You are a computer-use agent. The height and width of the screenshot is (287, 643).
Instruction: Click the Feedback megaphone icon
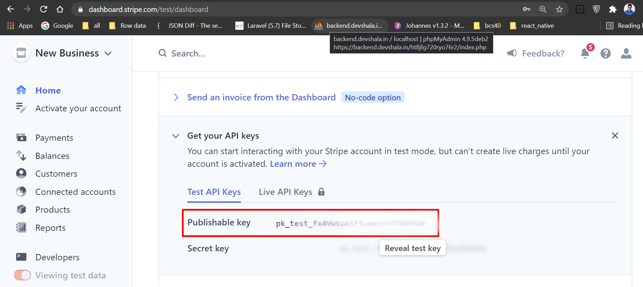point(512,53)
